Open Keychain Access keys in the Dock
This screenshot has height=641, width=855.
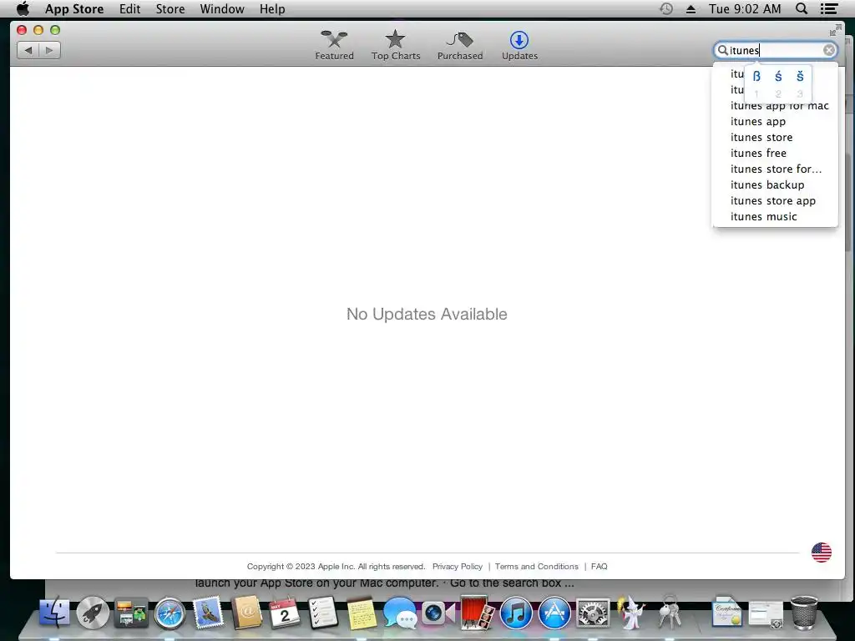670,612
